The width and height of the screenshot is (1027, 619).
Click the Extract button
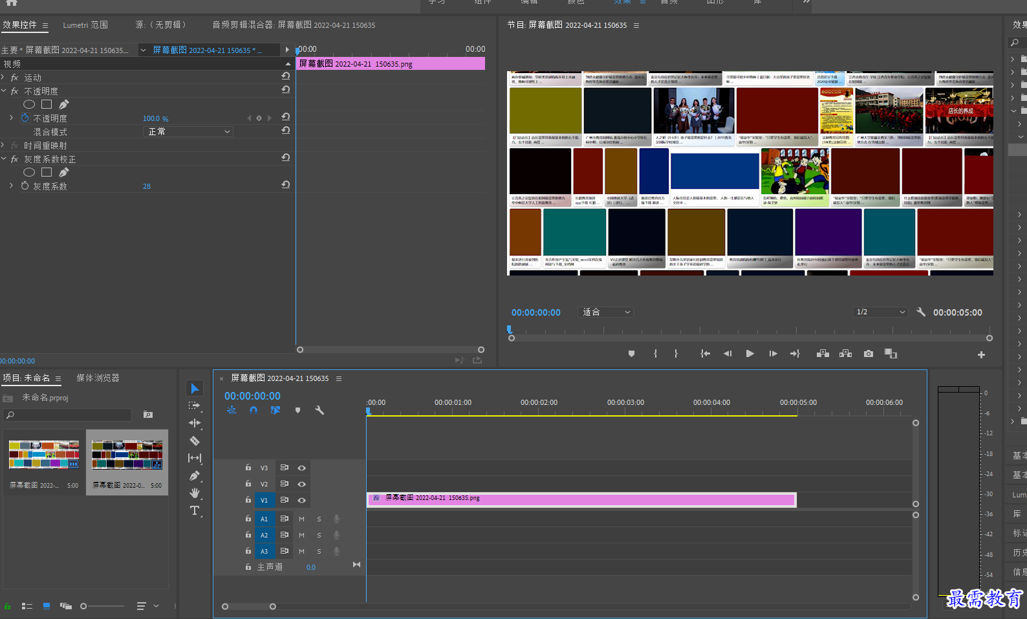pos(845,354)
